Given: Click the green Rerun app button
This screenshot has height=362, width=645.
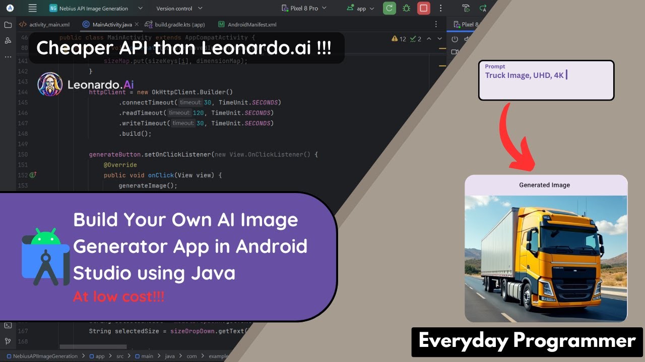Looking at the screenshot, I should (389, 8).
